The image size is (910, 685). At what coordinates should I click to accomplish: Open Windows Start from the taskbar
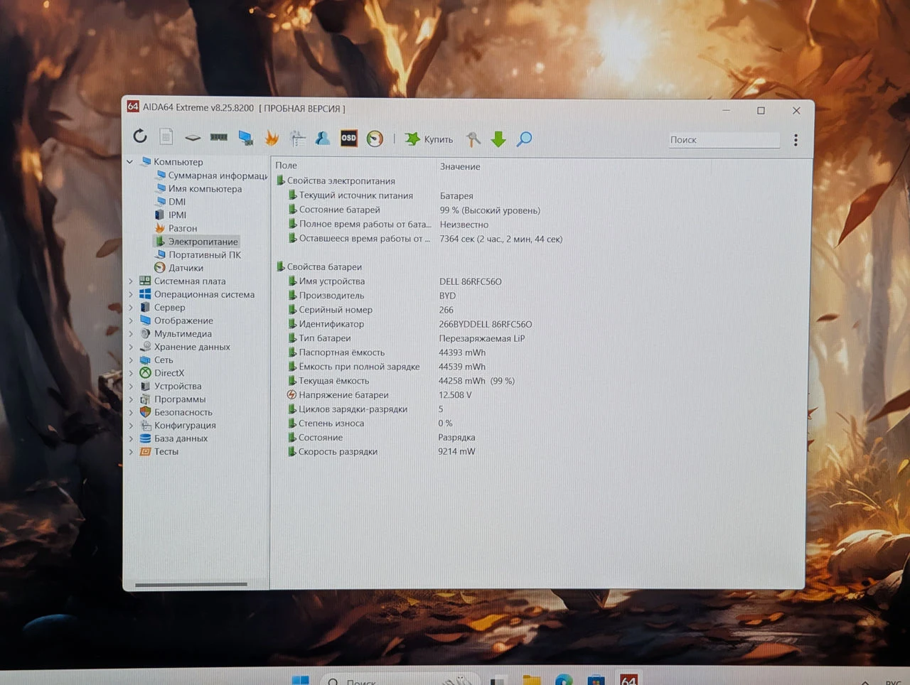click(x=300, y=680)
